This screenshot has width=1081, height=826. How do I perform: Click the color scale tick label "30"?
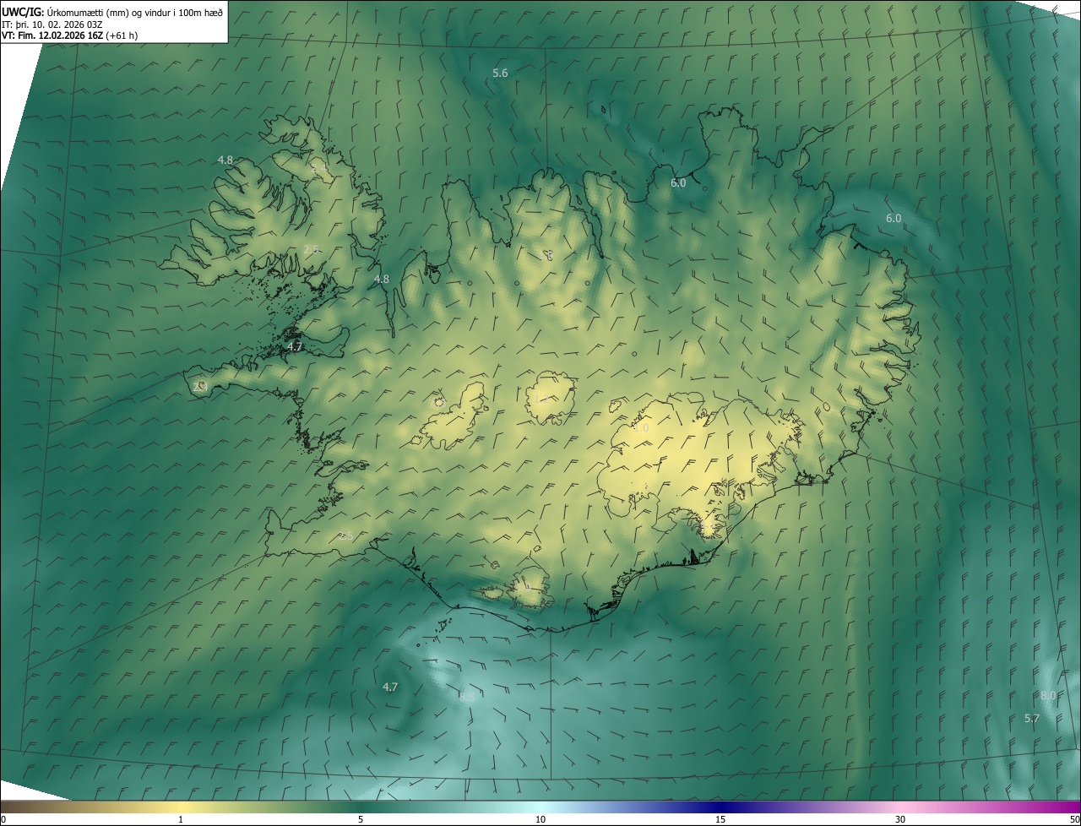[900, 819]
